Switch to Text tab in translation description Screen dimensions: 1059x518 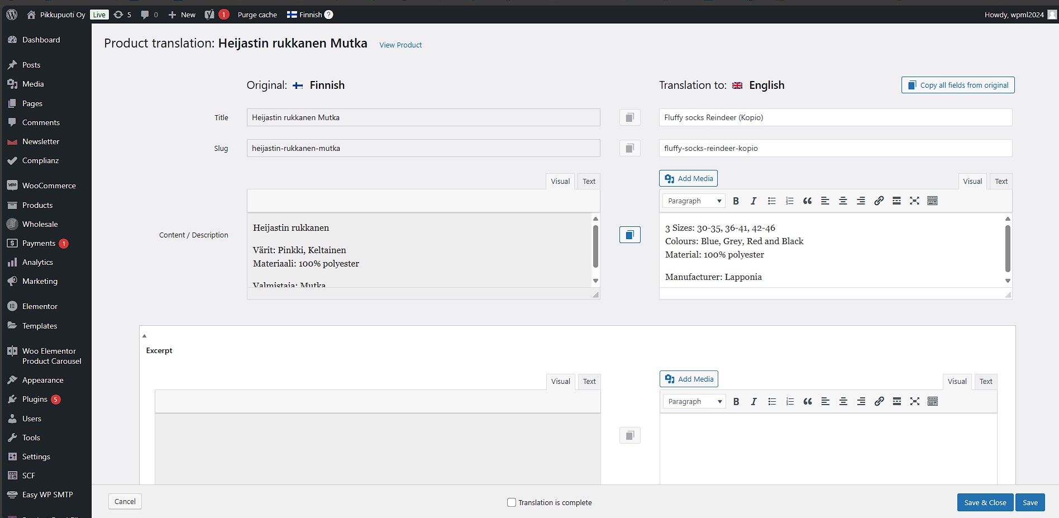[1001, 182]
